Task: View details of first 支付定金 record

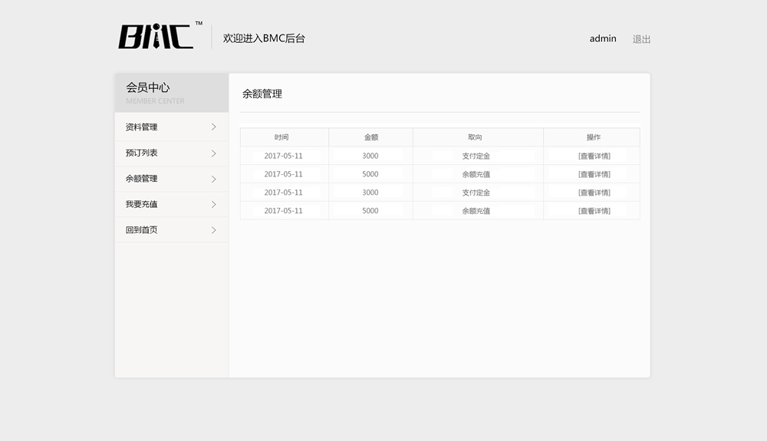Action: click(594, 156)
